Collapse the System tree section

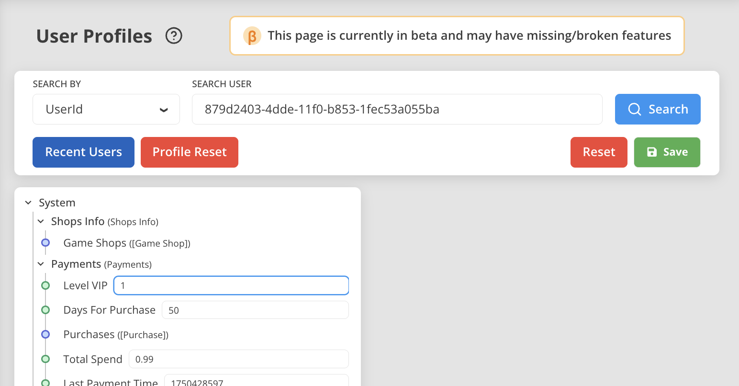coord(28,203)
